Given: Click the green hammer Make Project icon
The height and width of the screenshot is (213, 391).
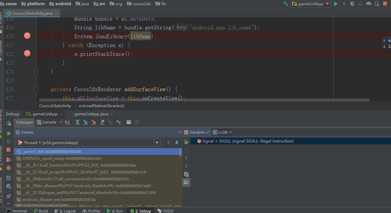Looking at the screenshot, I should tap(286, 4).
